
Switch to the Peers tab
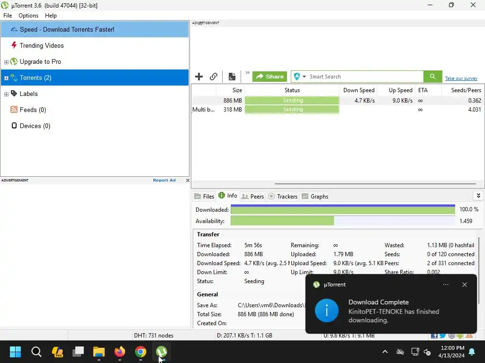pos(253,196)
